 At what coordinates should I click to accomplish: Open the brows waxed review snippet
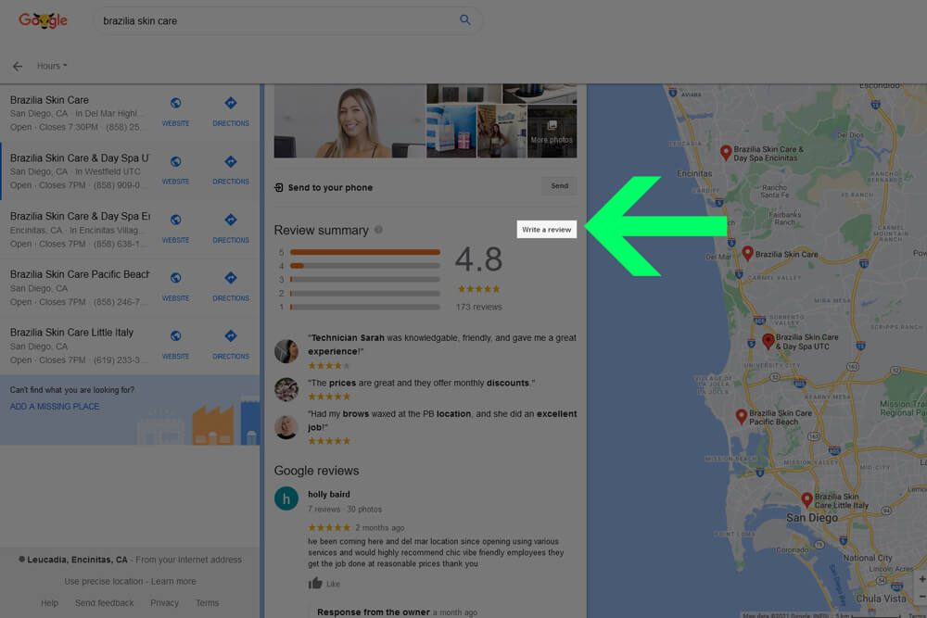tap(441, 420)
